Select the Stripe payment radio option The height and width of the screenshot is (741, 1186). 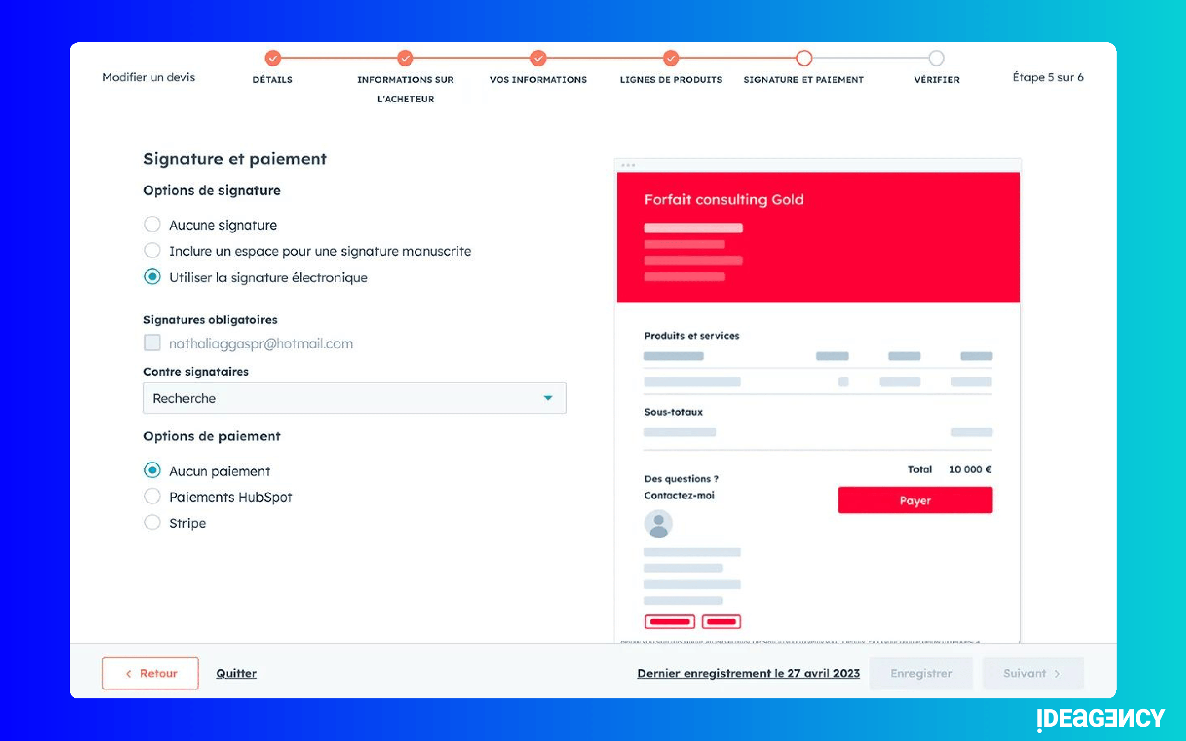pyautogui.click(x=152, y=522)
